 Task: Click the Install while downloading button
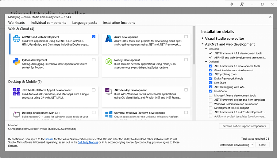pyautogui.click(x=234, y=145)
